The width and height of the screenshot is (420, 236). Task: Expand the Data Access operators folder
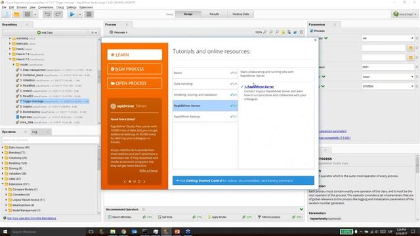(x=3, y=147)
